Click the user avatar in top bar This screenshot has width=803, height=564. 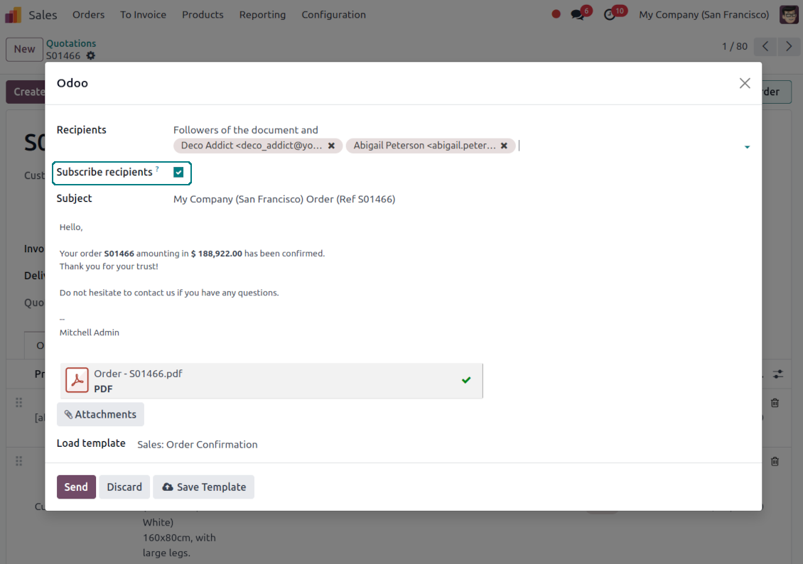coord(789,15)
